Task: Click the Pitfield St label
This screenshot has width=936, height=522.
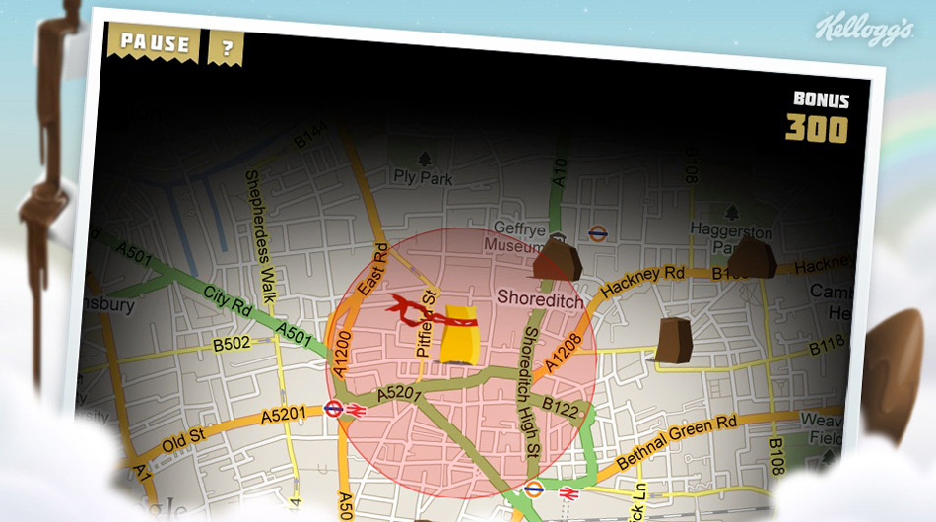Action: point(428,324)
